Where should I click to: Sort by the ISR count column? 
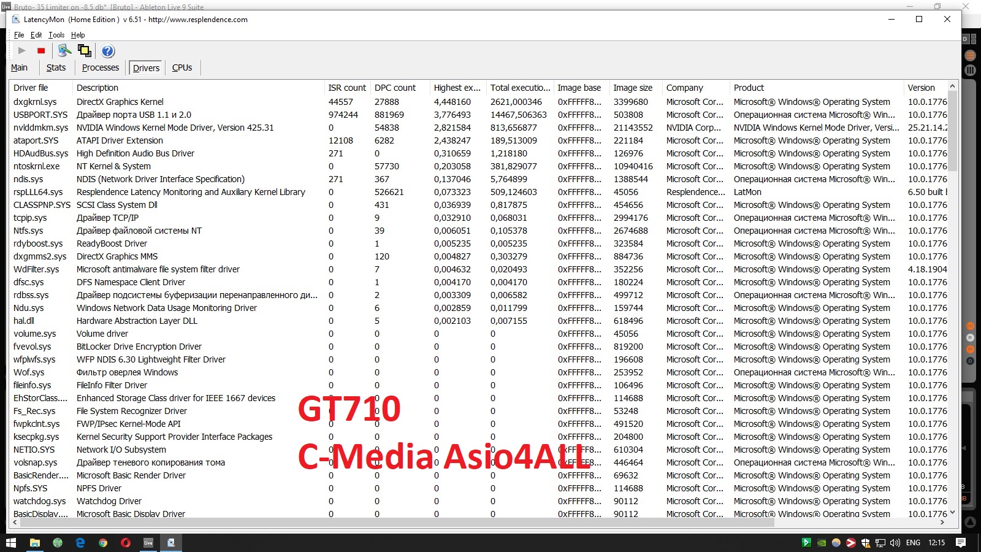point(347,88)
